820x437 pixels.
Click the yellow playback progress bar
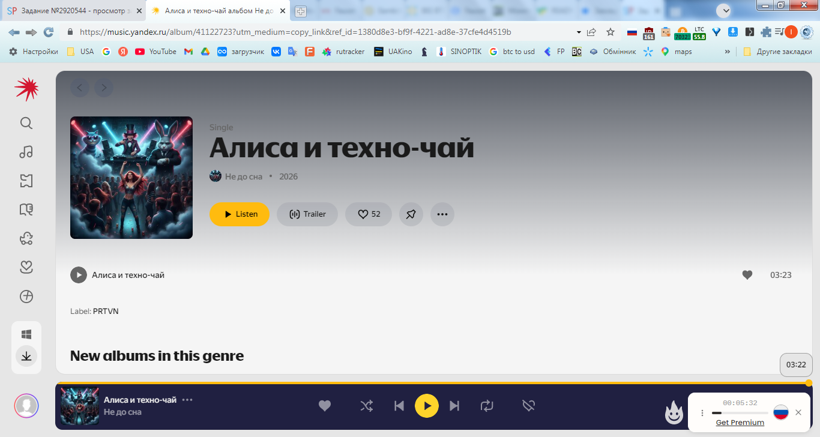(x=432, y=382)
